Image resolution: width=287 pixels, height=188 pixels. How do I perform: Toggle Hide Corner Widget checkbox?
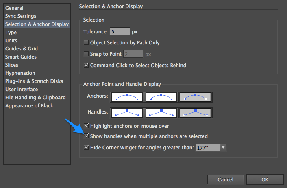86,147
